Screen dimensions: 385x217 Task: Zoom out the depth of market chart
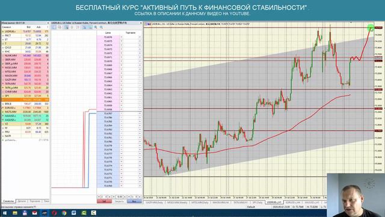pyautogui.click(x=101, y=27)
